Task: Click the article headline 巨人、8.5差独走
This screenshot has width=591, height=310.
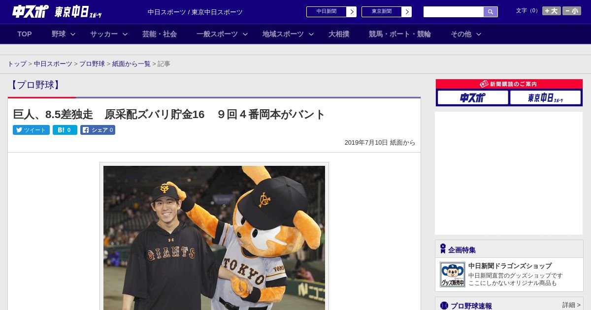Action: (169, 114)
